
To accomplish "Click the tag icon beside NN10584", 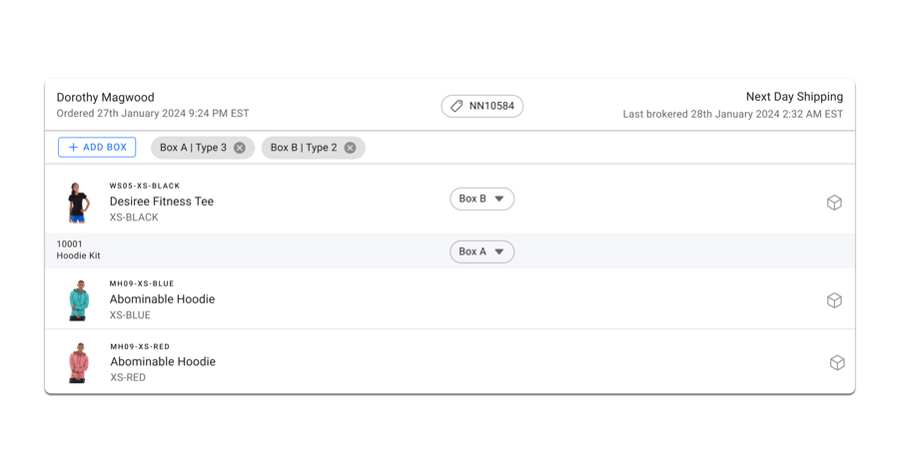I will (456, 106).
